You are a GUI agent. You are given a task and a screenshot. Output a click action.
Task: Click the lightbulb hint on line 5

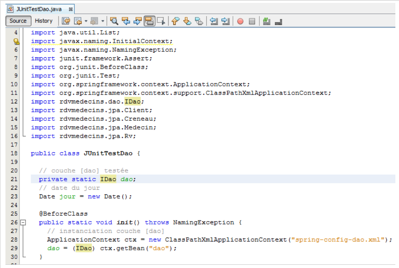[16, 41]
